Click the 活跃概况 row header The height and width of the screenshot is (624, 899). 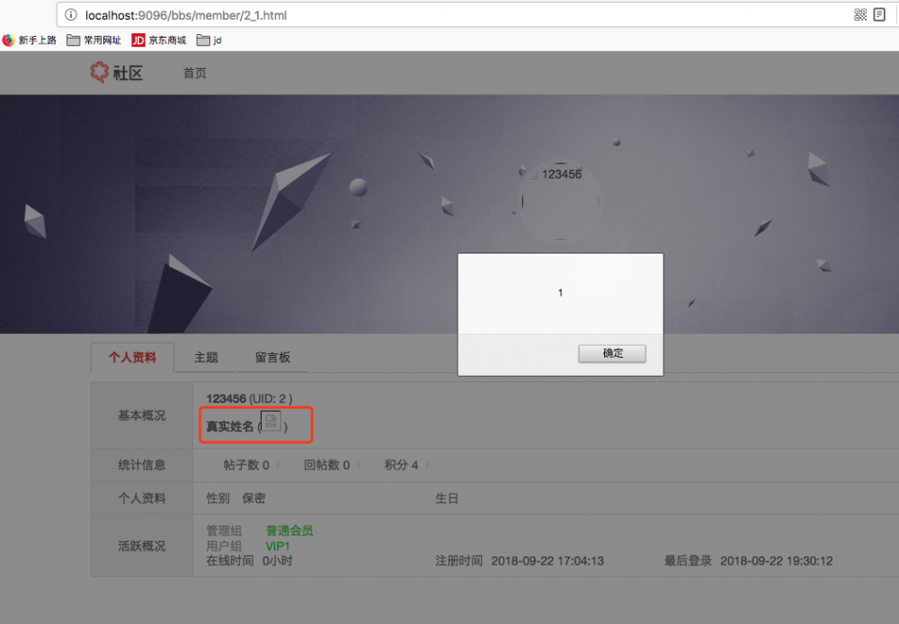tap(142, 546)
